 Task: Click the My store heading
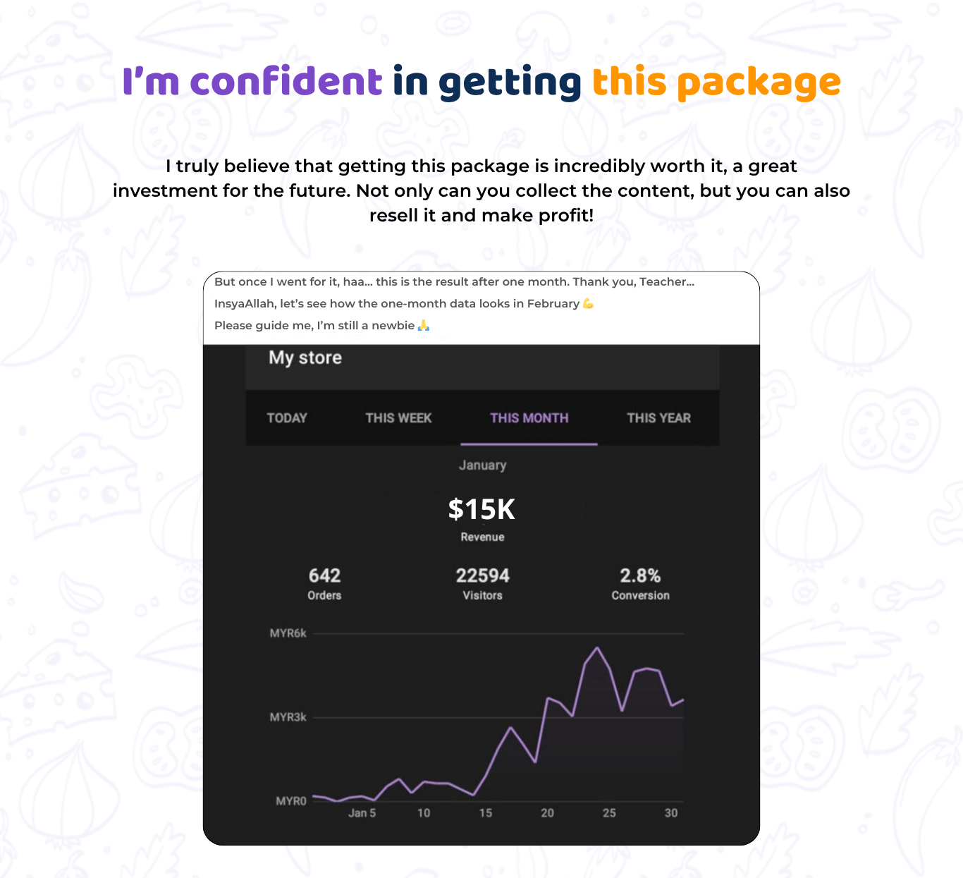pyautogui.click(x=305, y=358)
